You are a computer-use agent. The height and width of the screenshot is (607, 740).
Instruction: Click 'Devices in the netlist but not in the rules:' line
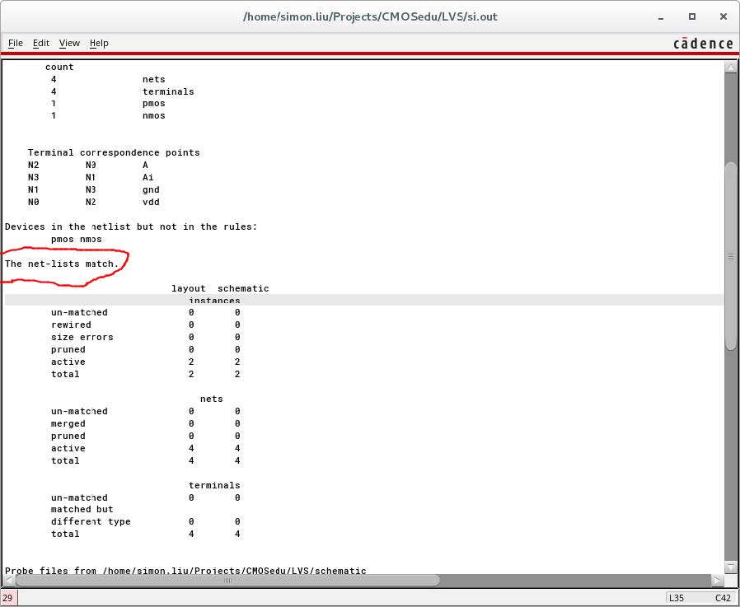pos(131,226)
